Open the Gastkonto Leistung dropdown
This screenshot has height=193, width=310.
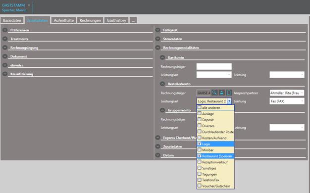point(287,75)
